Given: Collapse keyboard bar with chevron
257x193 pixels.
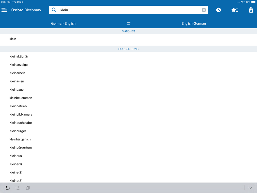Looking at the screenshot, I should [250, 188].
